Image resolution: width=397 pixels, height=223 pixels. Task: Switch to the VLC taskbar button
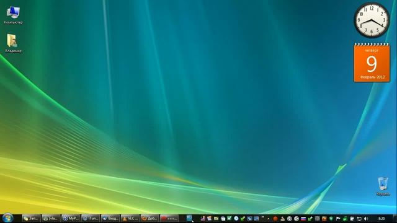(130, 219)
